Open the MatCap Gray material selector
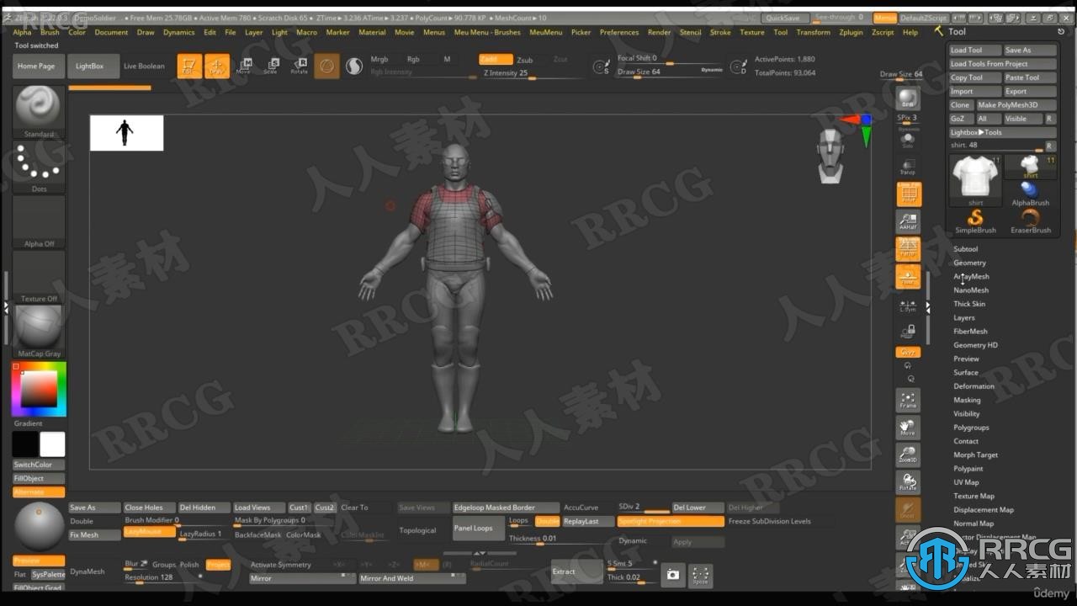Screen dimensions: 1077x606 [x=39, y=332]
